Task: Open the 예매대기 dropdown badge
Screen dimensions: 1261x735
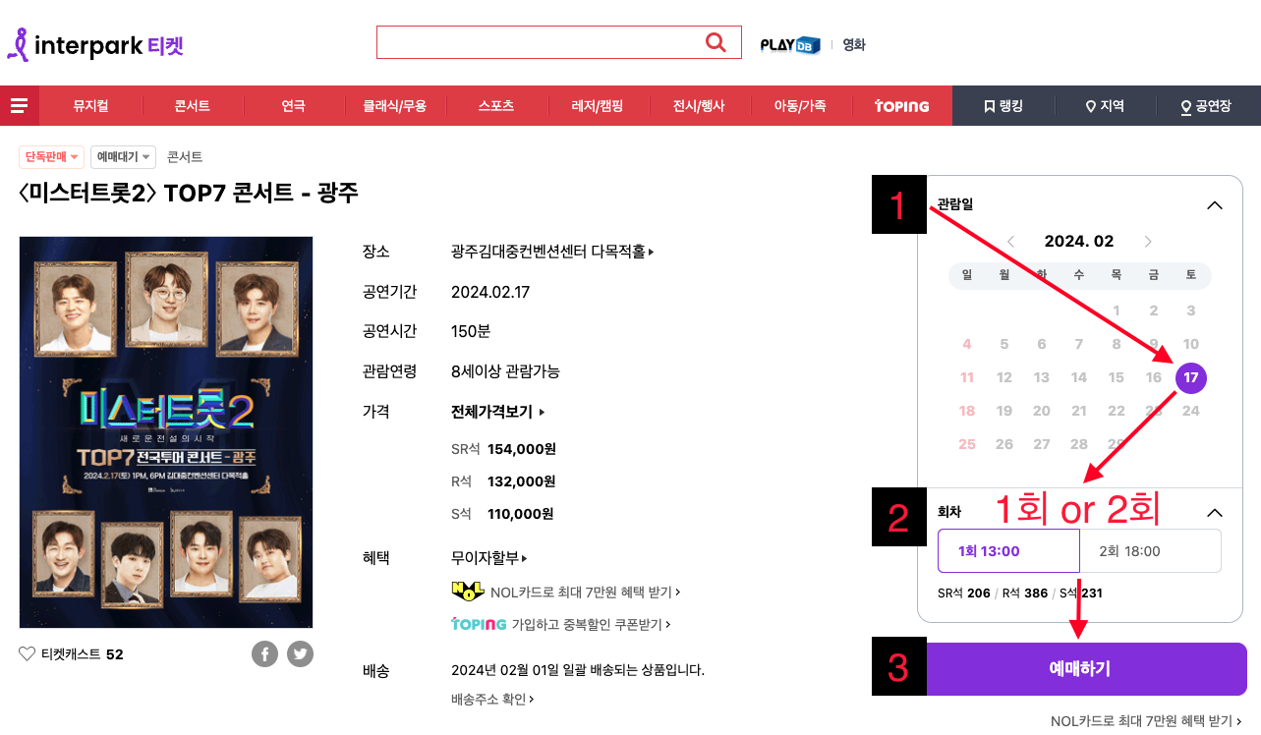Action: [124, 156]
